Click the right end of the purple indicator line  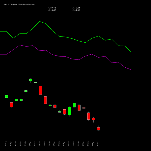[131, 70]
